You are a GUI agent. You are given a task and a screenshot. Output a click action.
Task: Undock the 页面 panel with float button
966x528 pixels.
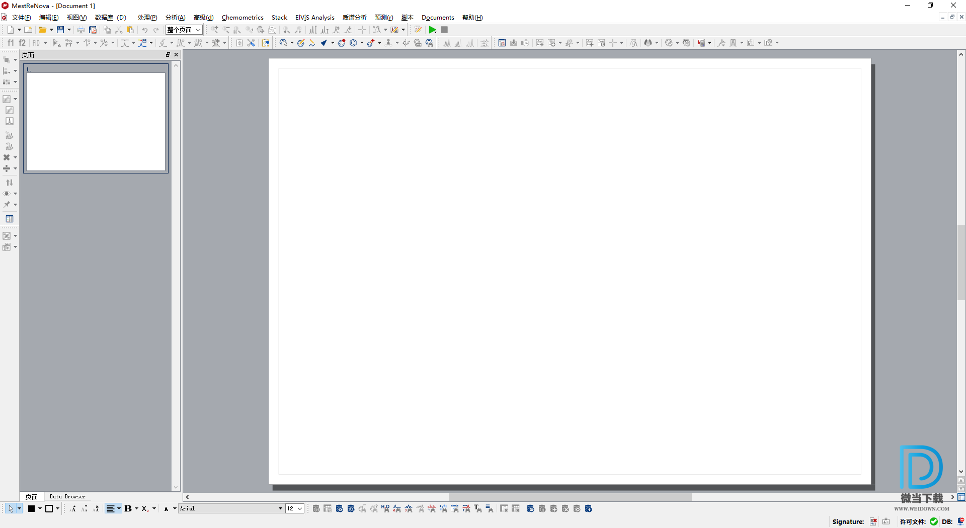168,54
